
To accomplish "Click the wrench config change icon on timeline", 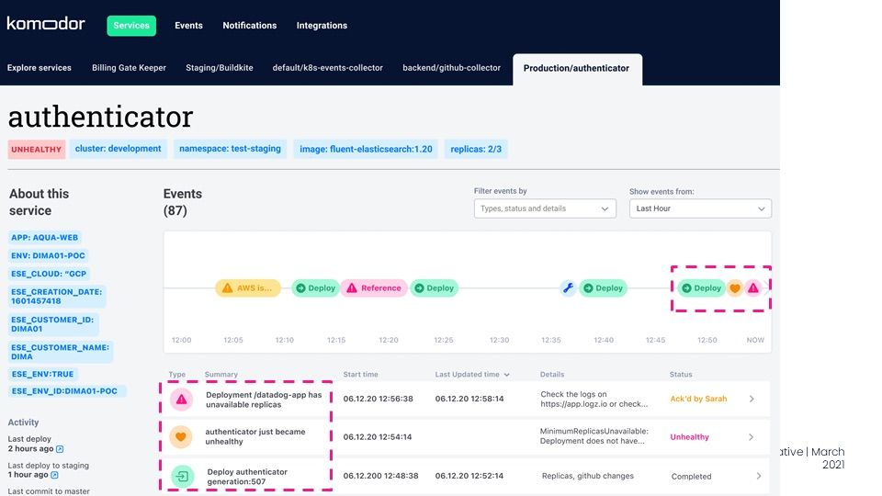I will 568,287.
